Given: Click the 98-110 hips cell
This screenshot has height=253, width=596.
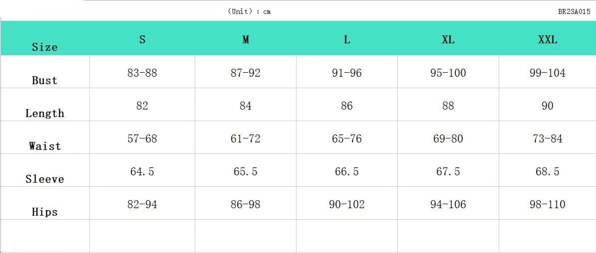Looking at the screenshot, I should [548, 204].
